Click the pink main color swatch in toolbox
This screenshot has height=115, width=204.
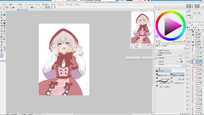2,56
